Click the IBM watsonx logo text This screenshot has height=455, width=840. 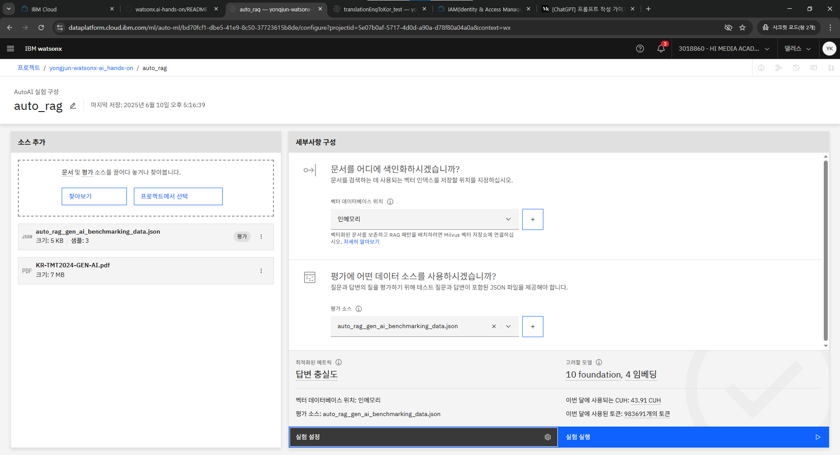[x=43, y=49]
